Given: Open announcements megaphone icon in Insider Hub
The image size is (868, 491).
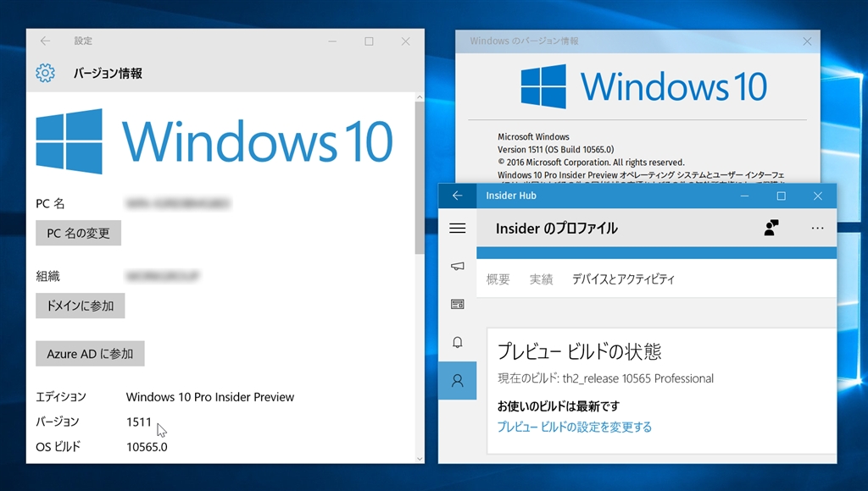Looking at the screenshot, I should coord(457,266).
